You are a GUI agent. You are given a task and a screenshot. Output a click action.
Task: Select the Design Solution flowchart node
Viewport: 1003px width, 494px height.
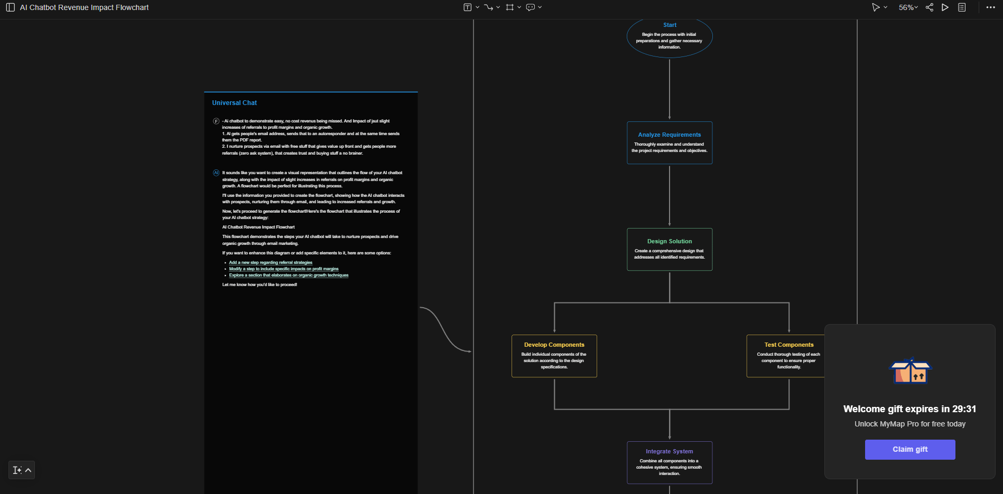coord(669,249)
